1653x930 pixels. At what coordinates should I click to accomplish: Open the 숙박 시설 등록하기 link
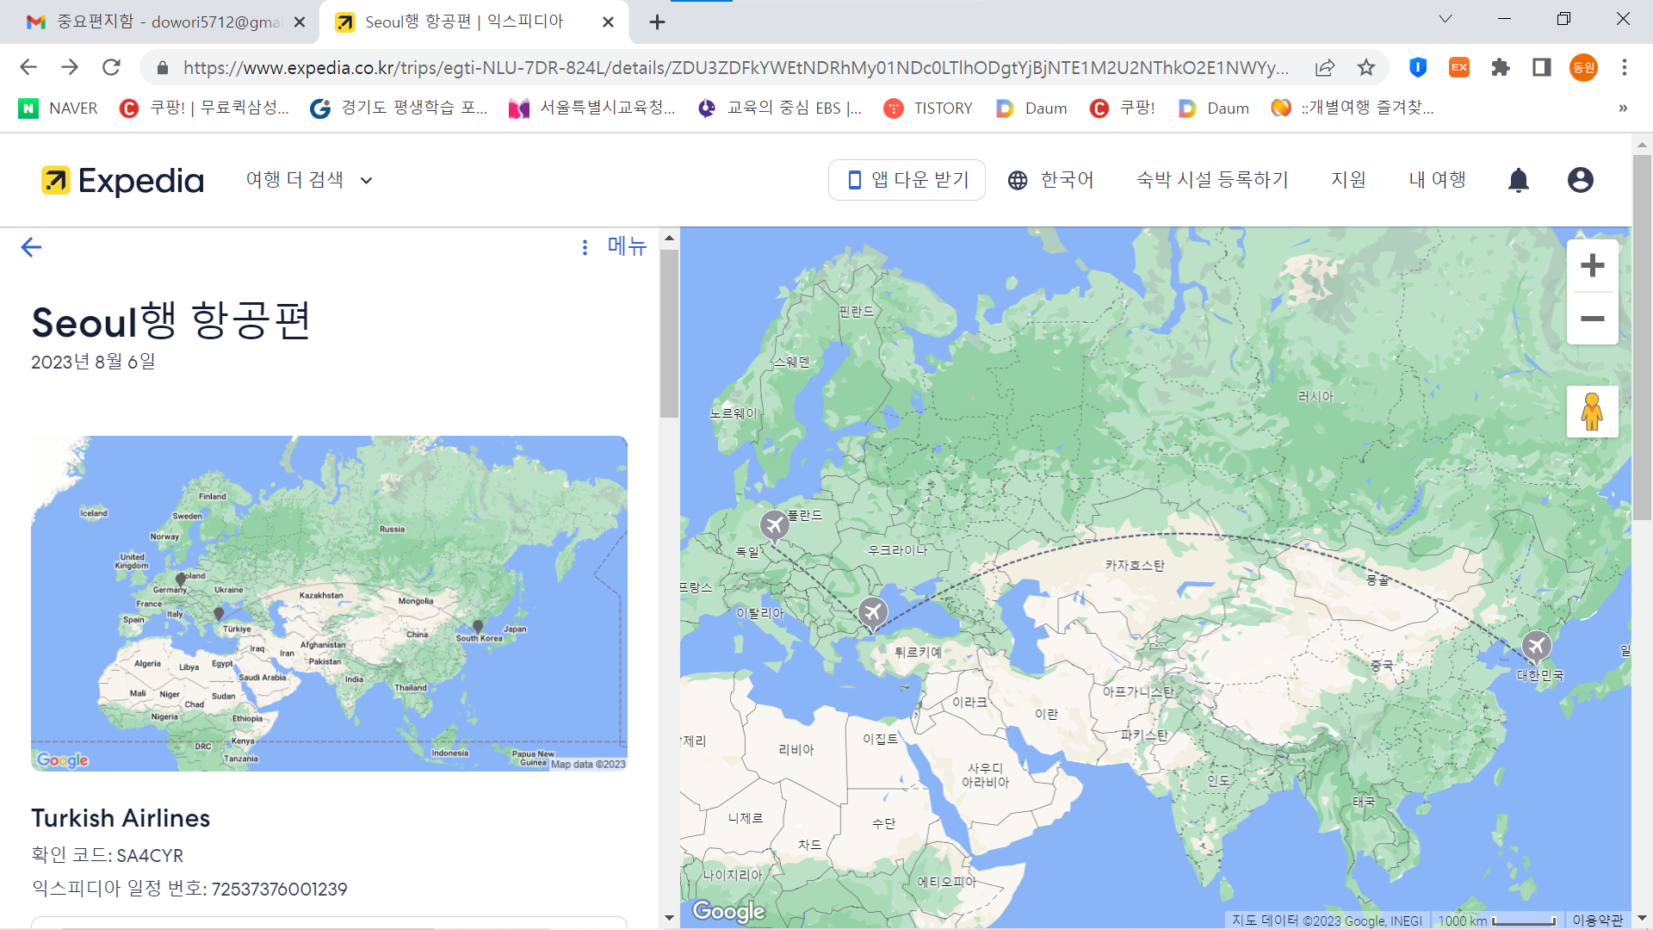(1212, 180)
